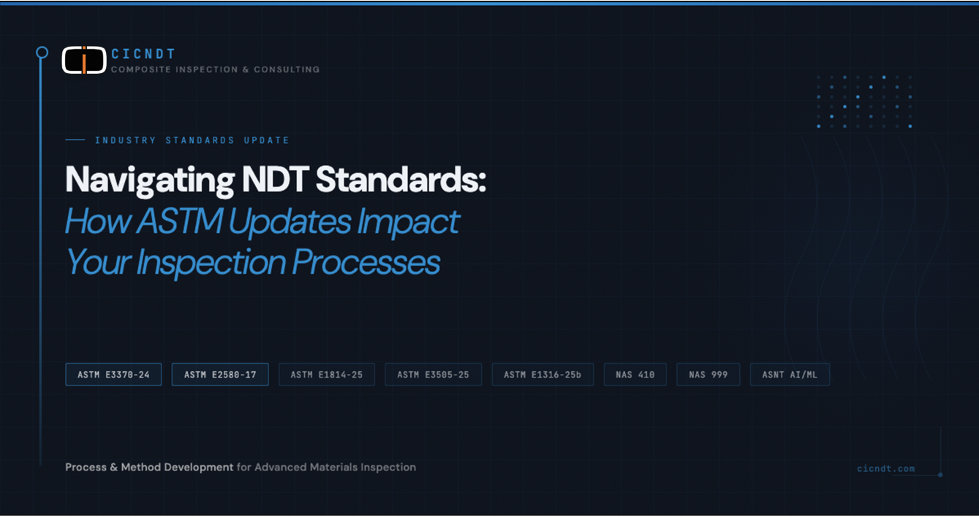Click the blue italic subtitle text
Image resolution: width=979 pixels, height=518 pixels.
262,241
